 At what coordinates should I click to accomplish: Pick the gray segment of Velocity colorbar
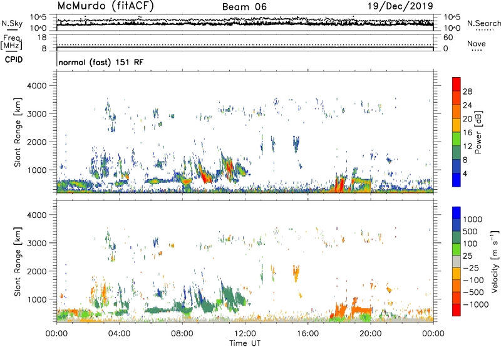pyautogui.click(x=457, y=262)
